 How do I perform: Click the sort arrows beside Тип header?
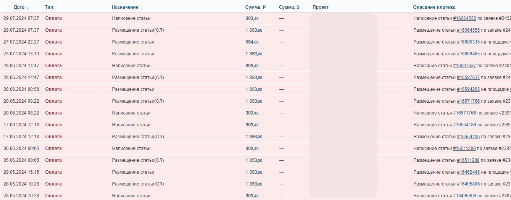coord(56,8)
